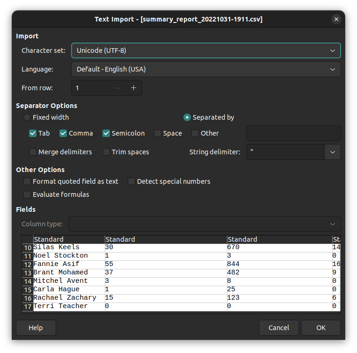Click the Help button
Viewport: 357px width, 353px height.
click(x=36, y=328)
